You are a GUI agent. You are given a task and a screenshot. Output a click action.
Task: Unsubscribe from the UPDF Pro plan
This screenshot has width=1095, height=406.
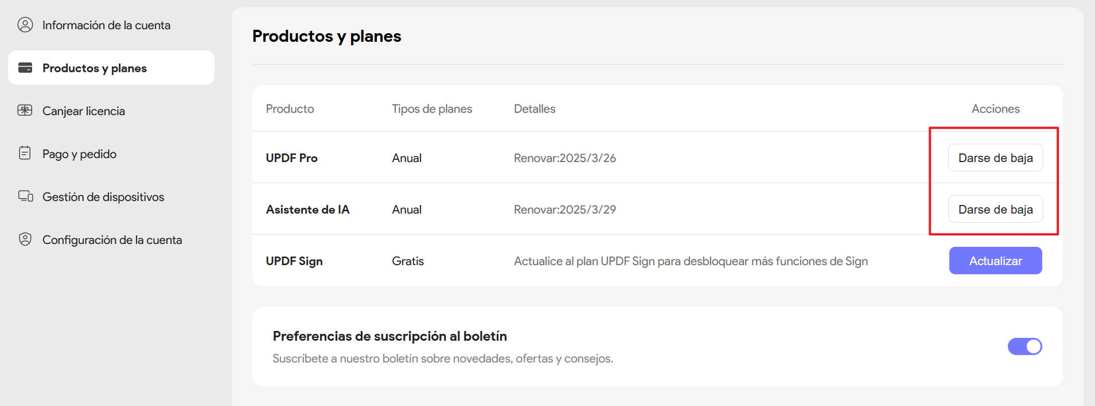tap(995, 158)
